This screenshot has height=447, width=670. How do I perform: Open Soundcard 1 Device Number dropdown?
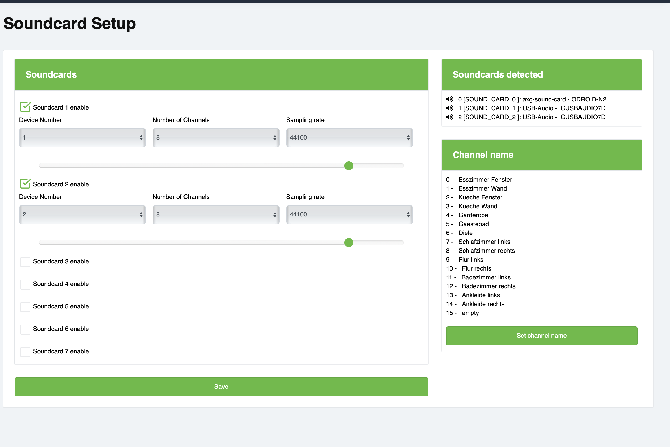(x=82, y=138)
